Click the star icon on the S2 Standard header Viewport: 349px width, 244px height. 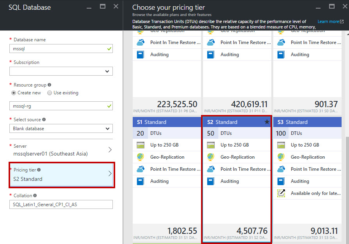click(x=267, y=122)
